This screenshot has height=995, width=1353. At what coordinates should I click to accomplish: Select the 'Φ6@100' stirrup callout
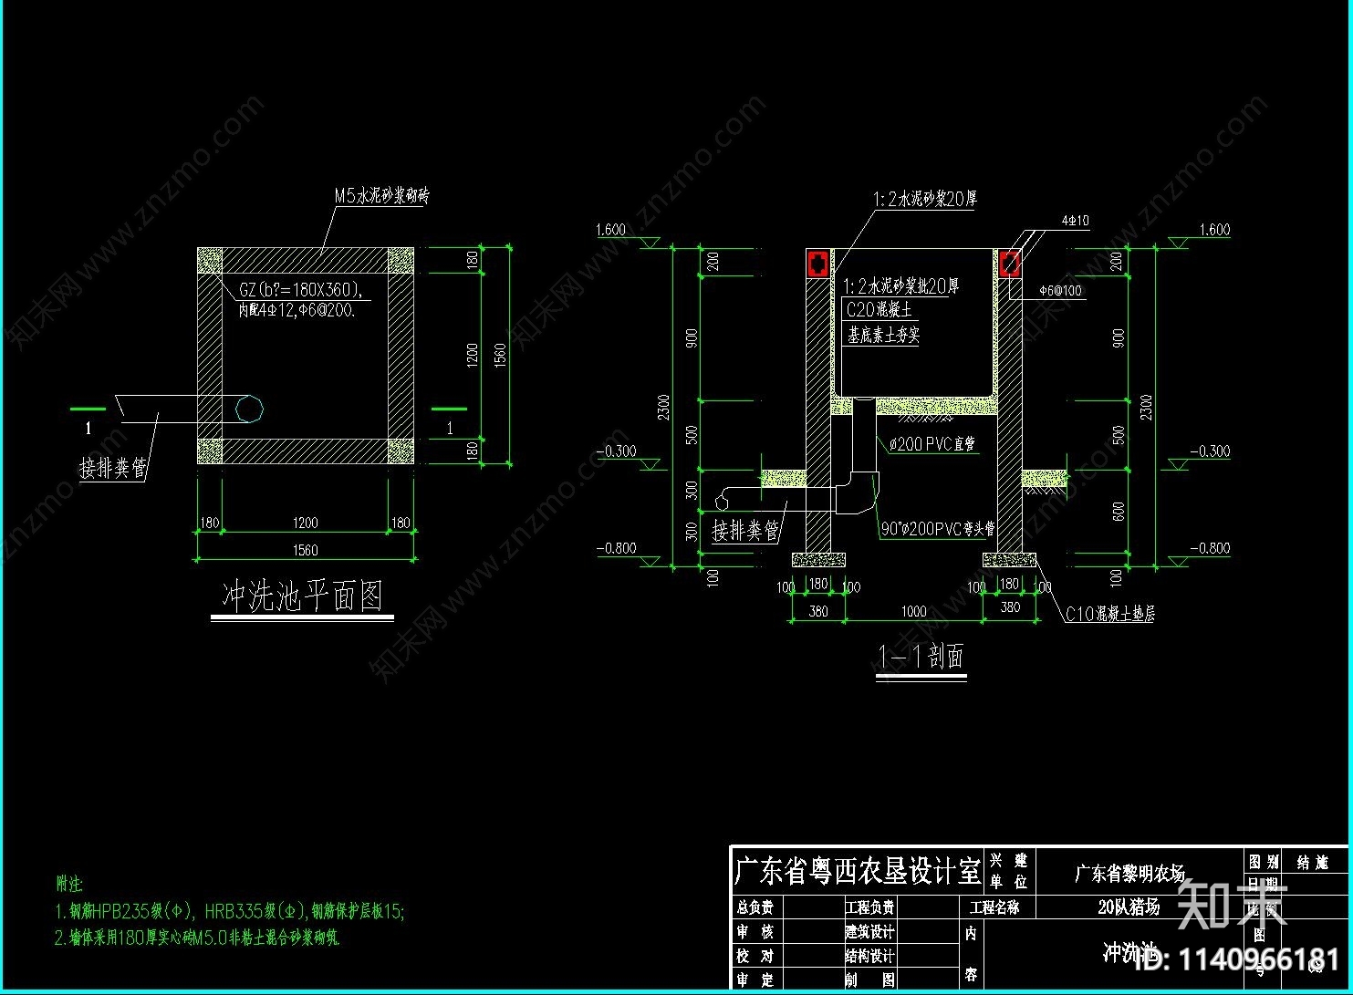coord(1060,291)
